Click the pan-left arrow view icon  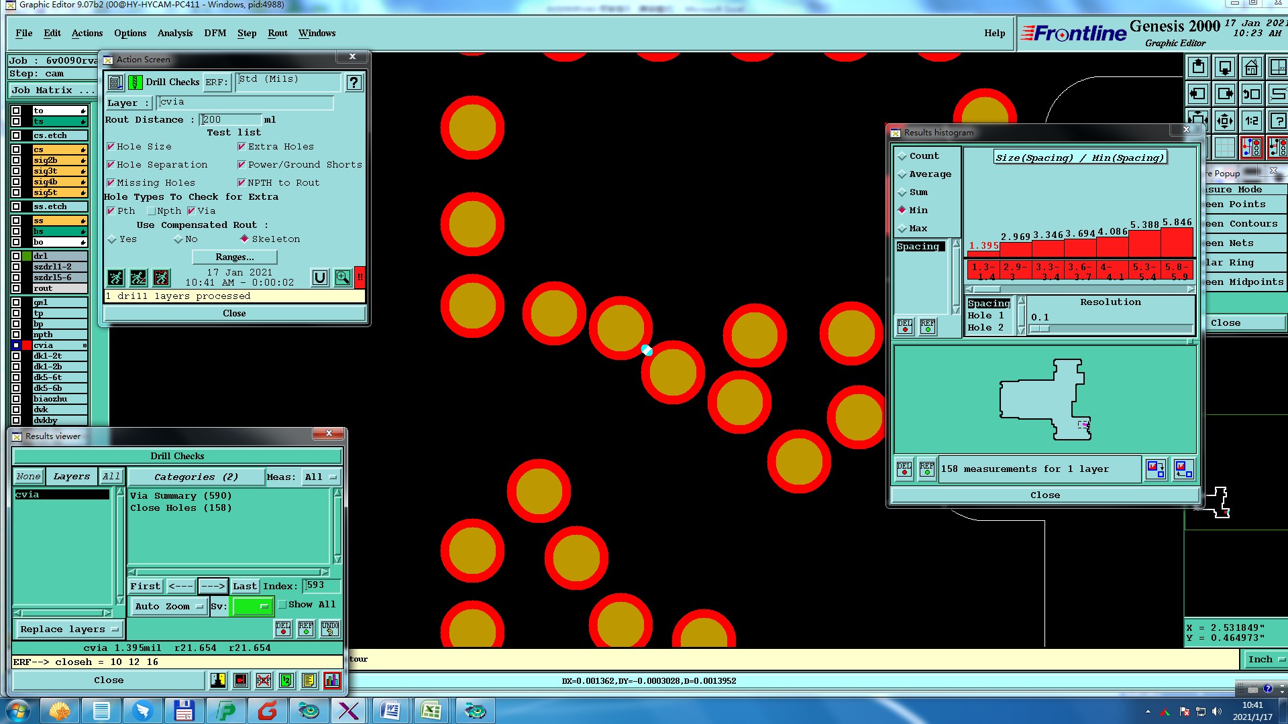1197,95
